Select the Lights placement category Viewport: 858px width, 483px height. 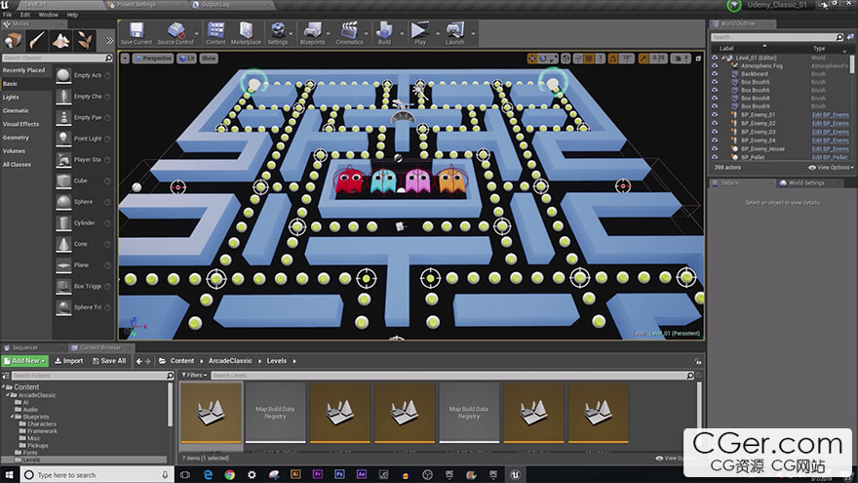click(x=11, y=97)
